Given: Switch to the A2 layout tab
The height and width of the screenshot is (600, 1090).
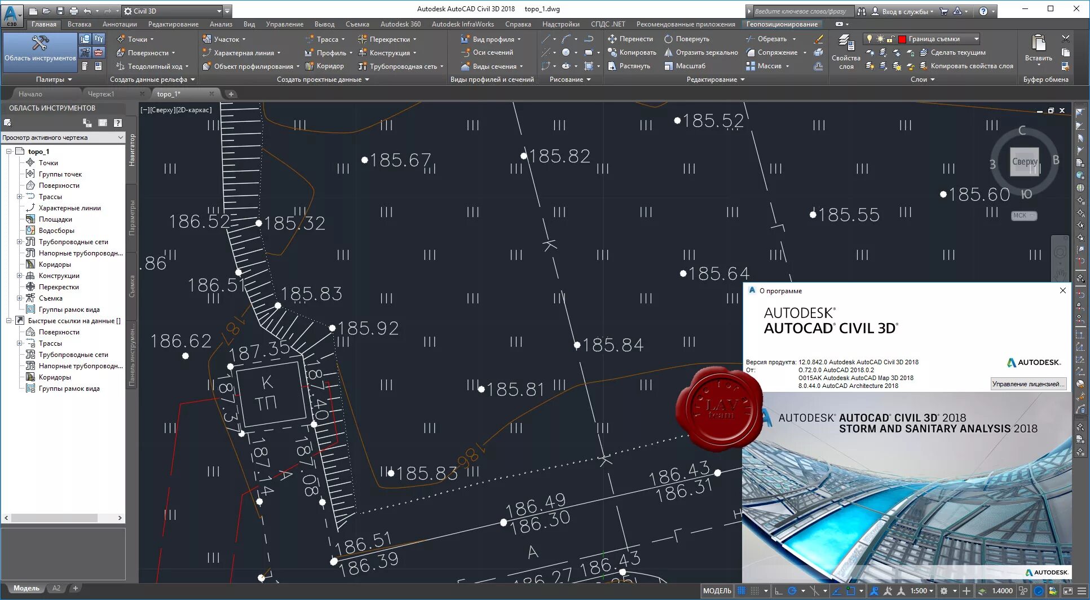Looking at the screenshot, I should pos(56,588).
